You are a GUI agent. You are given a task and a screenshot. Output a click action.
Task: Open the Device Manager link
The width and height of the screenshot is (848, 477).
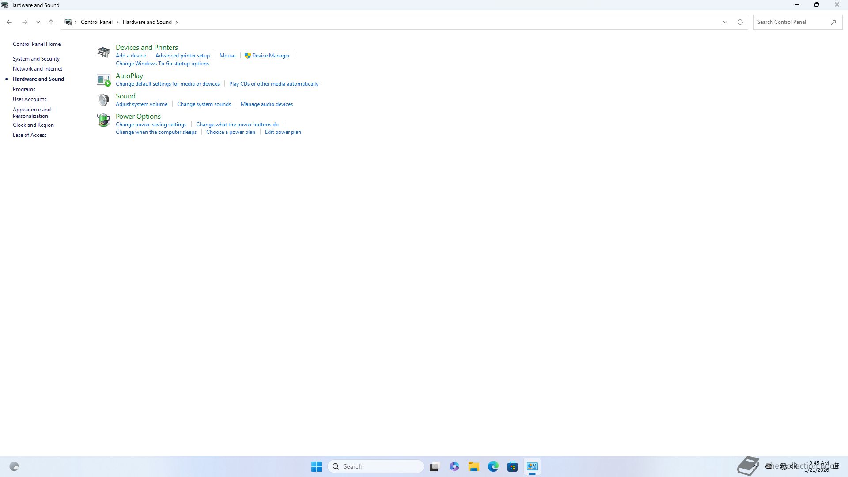pos(271,56)
